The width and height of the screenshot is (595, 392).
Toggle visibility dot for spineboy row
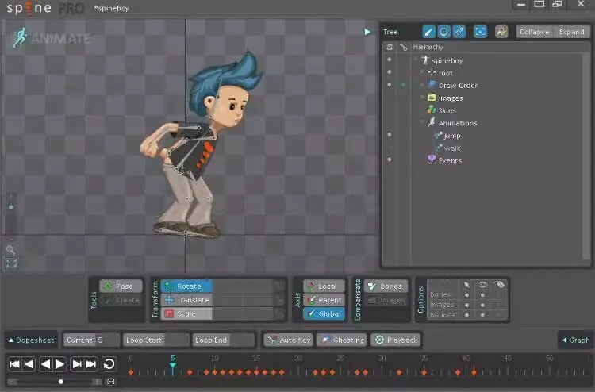[390, 60]
